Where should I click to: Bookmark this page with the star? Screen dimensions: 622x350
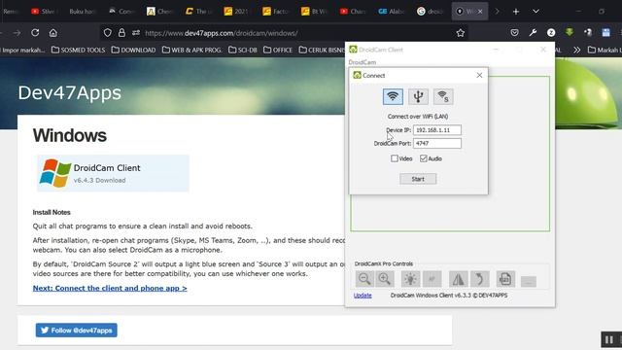460,33
